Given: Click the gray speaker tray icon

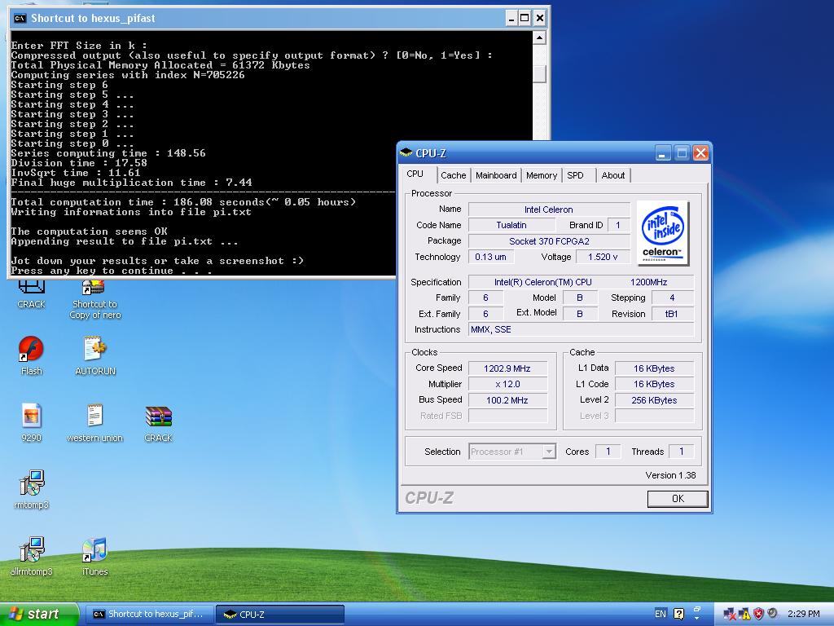Looking at the screenshot, I should pyautogui.click(x=773, y=613).
